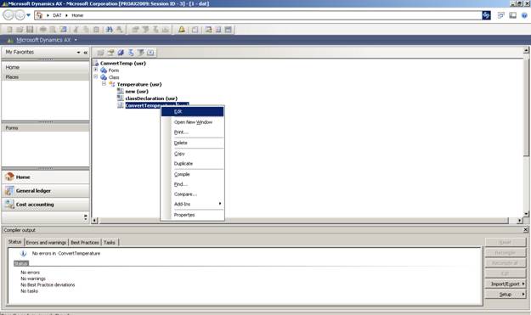Switch to the Best Practices tab

pyautogui.click(x=85, y=243)
